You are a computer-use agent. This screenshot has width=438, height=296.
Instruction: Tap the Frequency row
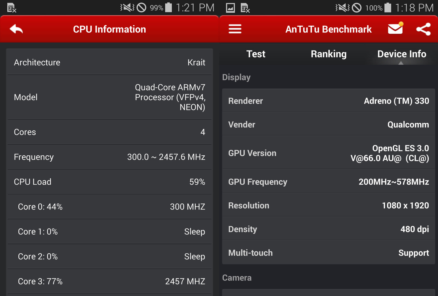(109, 157)
